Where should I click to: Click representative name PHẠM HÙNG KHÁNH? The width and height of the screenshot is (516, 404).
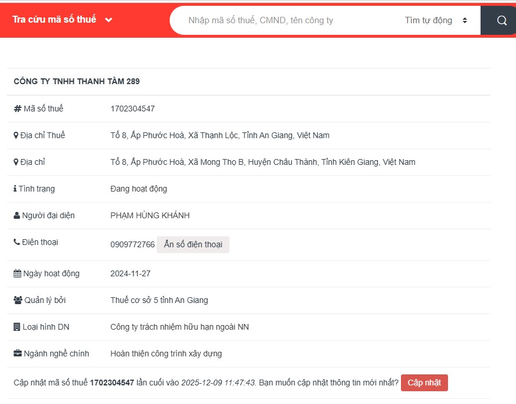point(150,215)
